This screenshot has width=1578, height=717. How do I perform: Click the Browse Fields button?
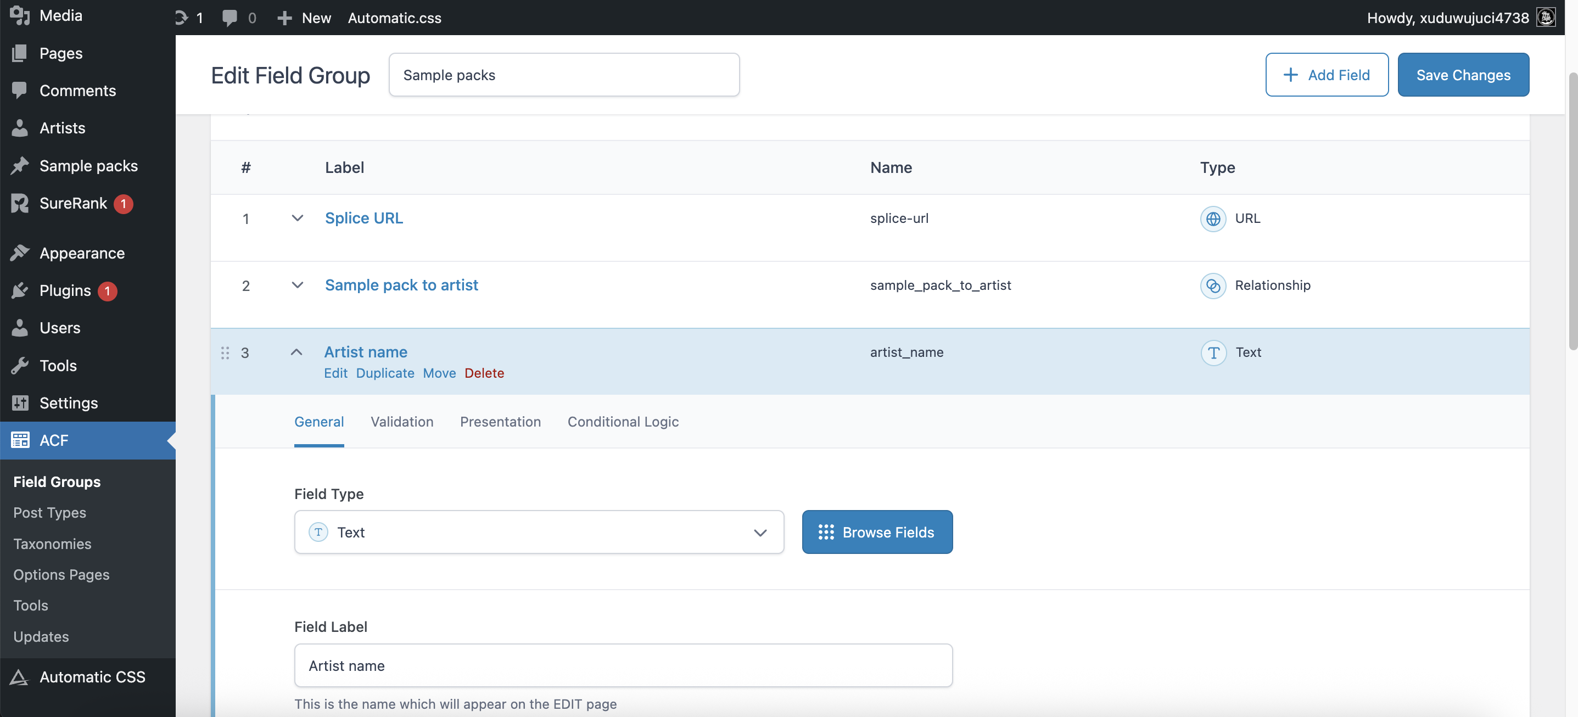point(877,531)
